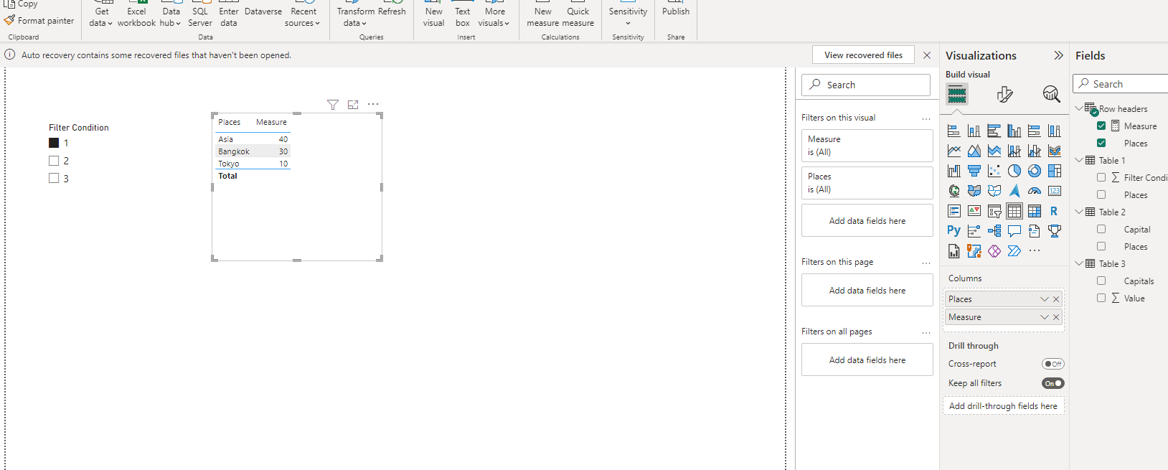
Task: Open More visuals dropdown
Action: pos(494,17)
